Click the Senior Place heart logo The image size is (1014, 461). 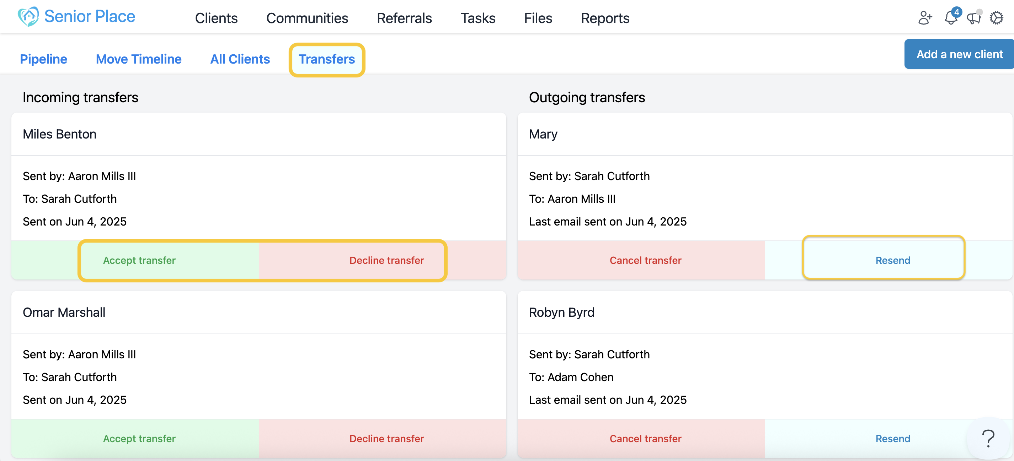tap(28, 17)
